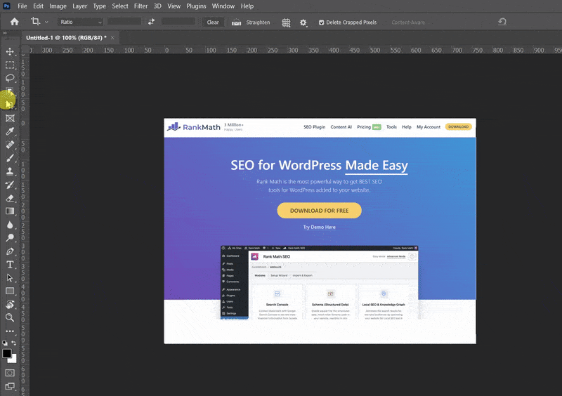Expand the collapsed tools panel arrows
Viewport: 562px width, 396px height.
pos(5,33)
